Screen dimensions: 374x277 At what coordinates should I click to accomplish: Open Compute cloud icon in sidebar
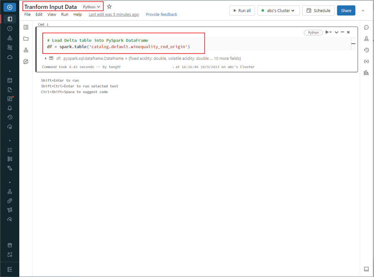(10, 57)
